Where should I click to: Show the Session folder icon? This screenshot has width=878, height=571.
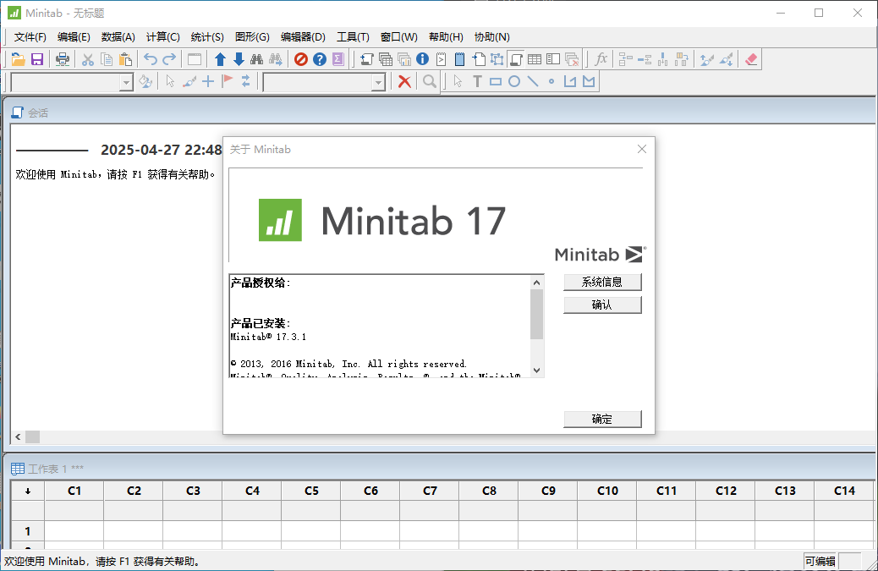pyautogui.click(x=367, y=59)
